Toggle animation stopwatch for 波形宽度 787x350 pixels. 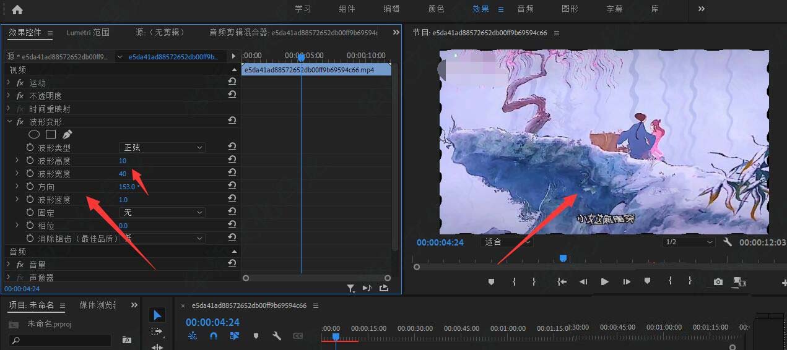[x=30, y=173]
